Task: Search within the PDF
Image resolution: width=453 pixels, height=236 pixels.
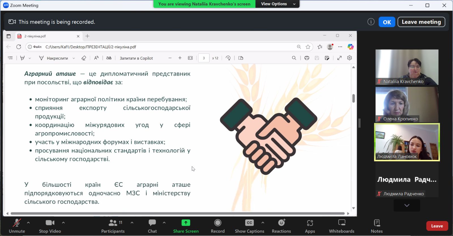Action: [x=294, y=58]
